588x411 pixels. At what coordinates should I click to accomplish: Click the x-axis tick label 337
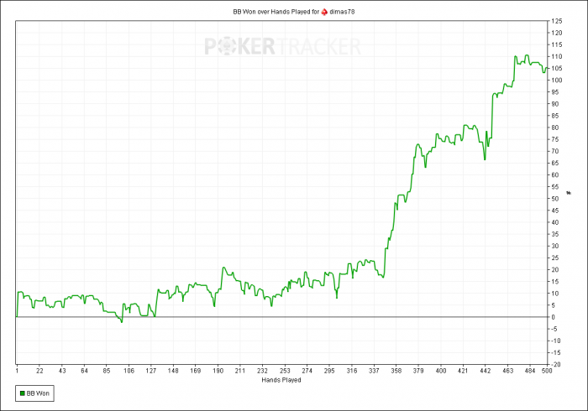[x=374, y=371]
